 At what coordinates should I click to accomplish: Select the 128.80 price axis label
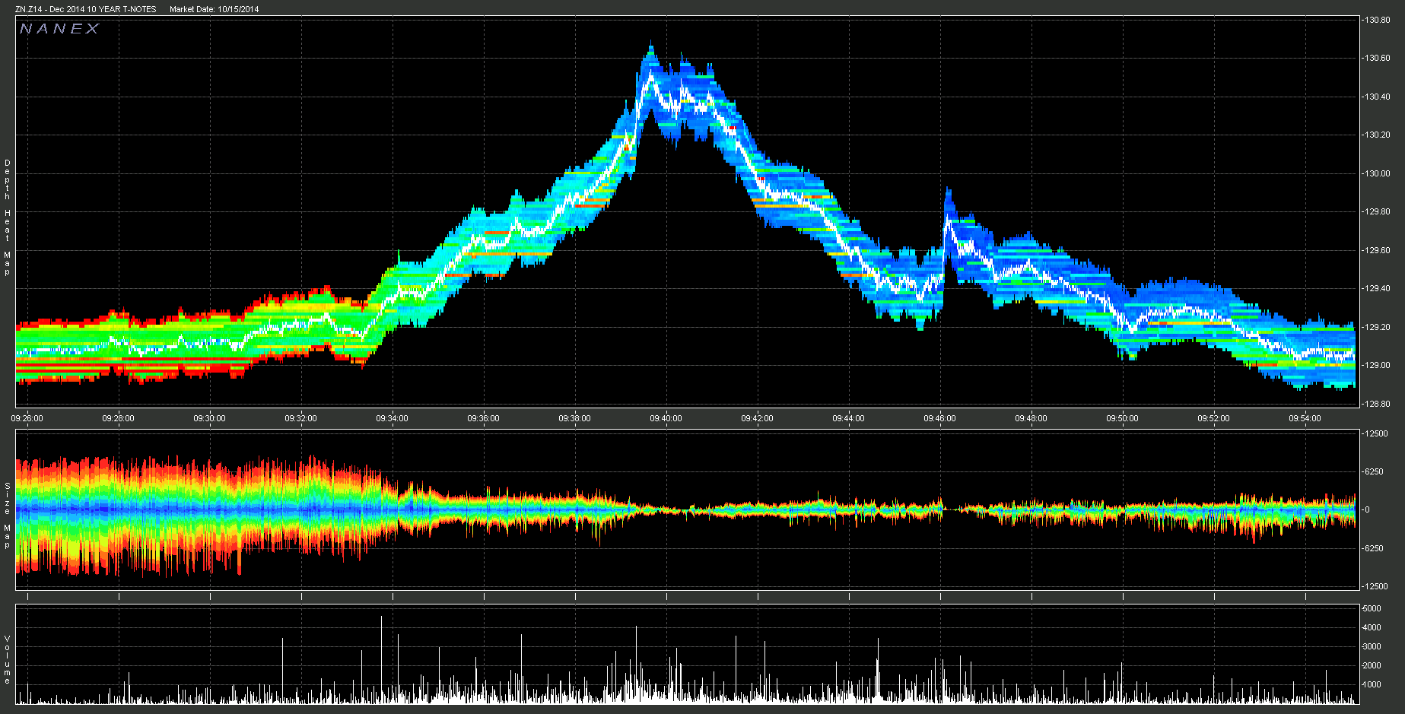[1377, 404]
